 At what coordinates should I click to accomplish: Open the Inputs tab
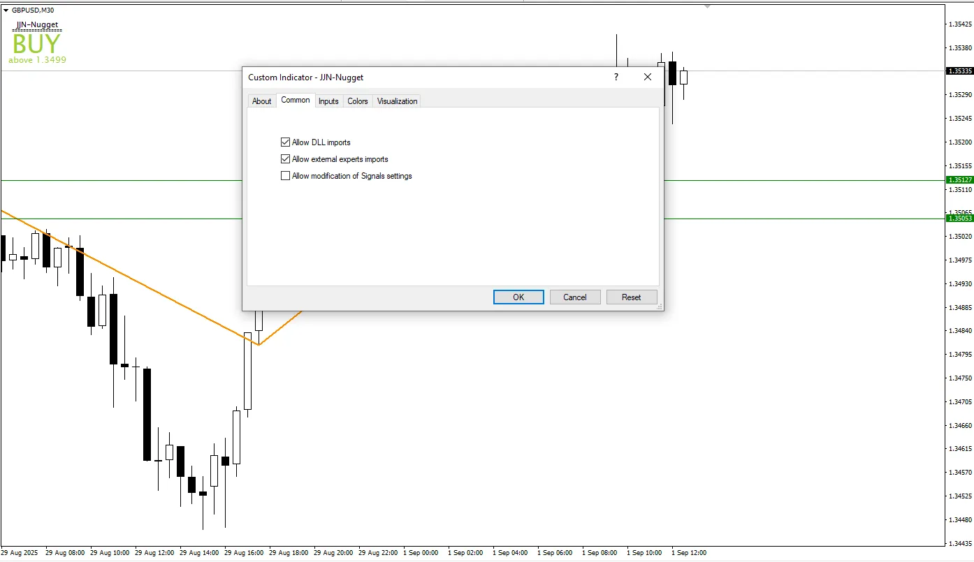[328, 101]
